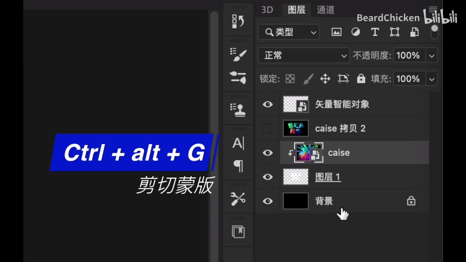Hide the caise layer
The height and width of the screenshot is (262, 466).
[267, 153]
